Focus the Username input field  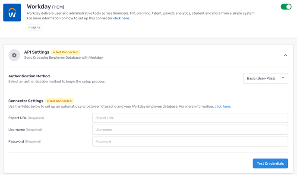click(190, 130)
